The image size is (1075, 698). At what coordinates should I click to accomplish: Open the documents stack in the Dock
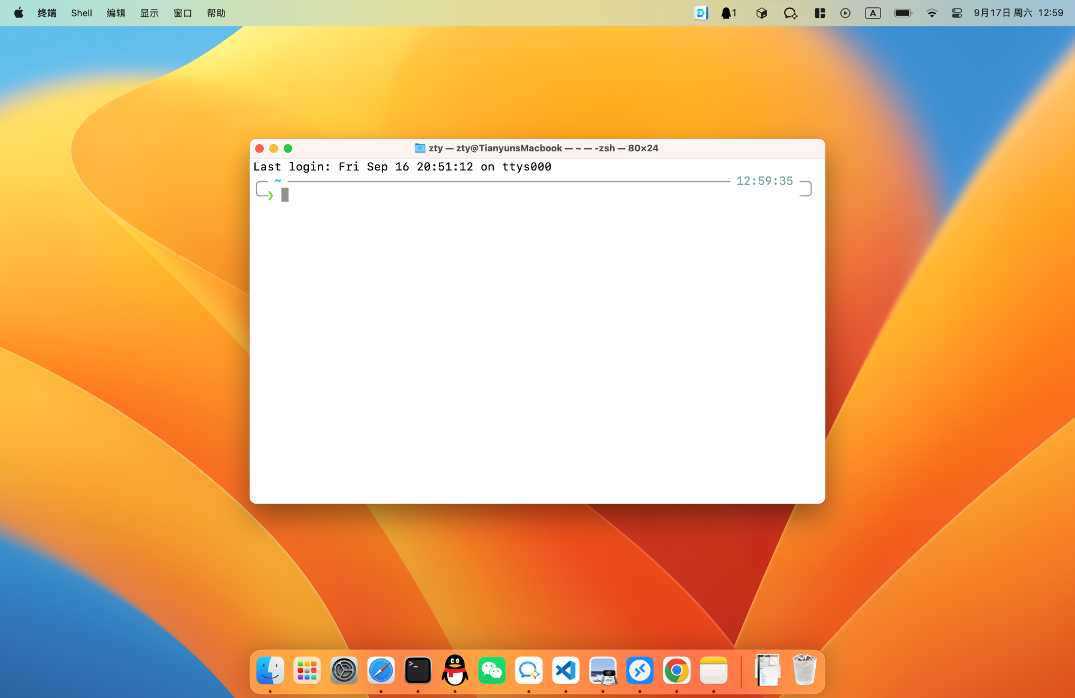pos(767,670)
